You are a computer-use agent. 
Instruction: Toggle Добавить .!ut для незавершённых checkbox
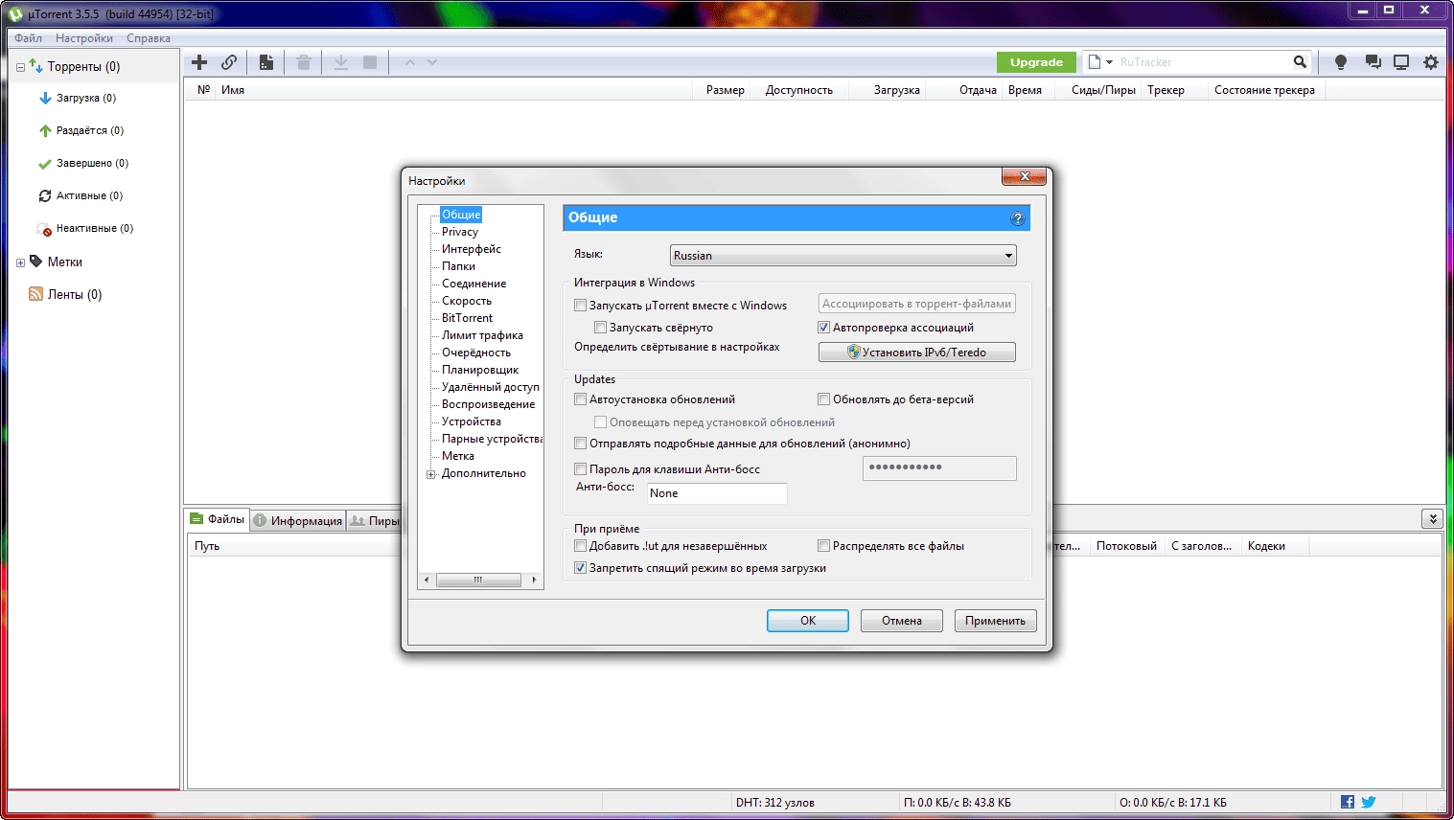click(x=580, y=546)
